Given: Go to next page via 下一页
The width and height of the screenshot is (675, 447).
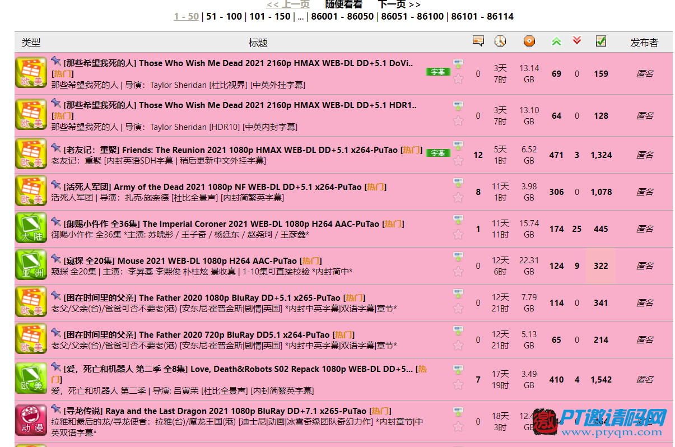Looking at the screenshot, I should 399,4.
